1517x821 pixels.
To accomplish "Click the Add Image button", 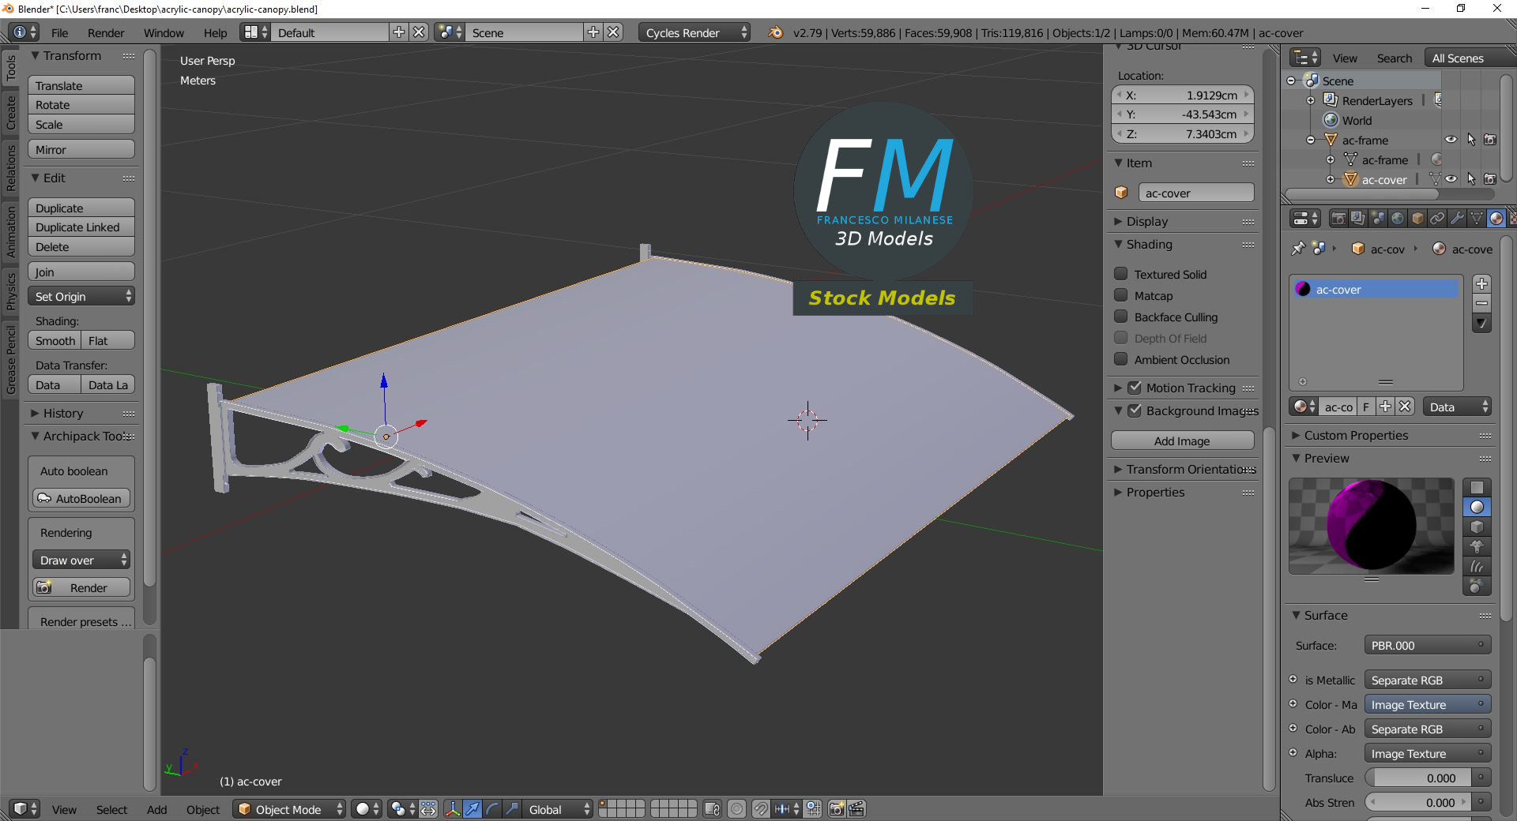I will (1182, 440).
